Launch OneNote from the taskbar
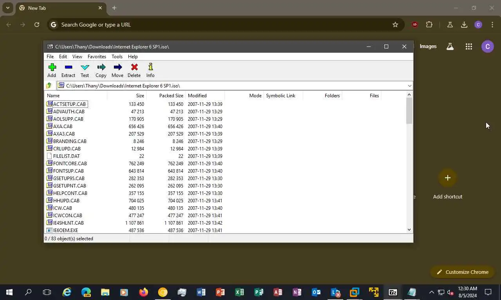This screenshot has width=501, height=300. click(297, 292)
